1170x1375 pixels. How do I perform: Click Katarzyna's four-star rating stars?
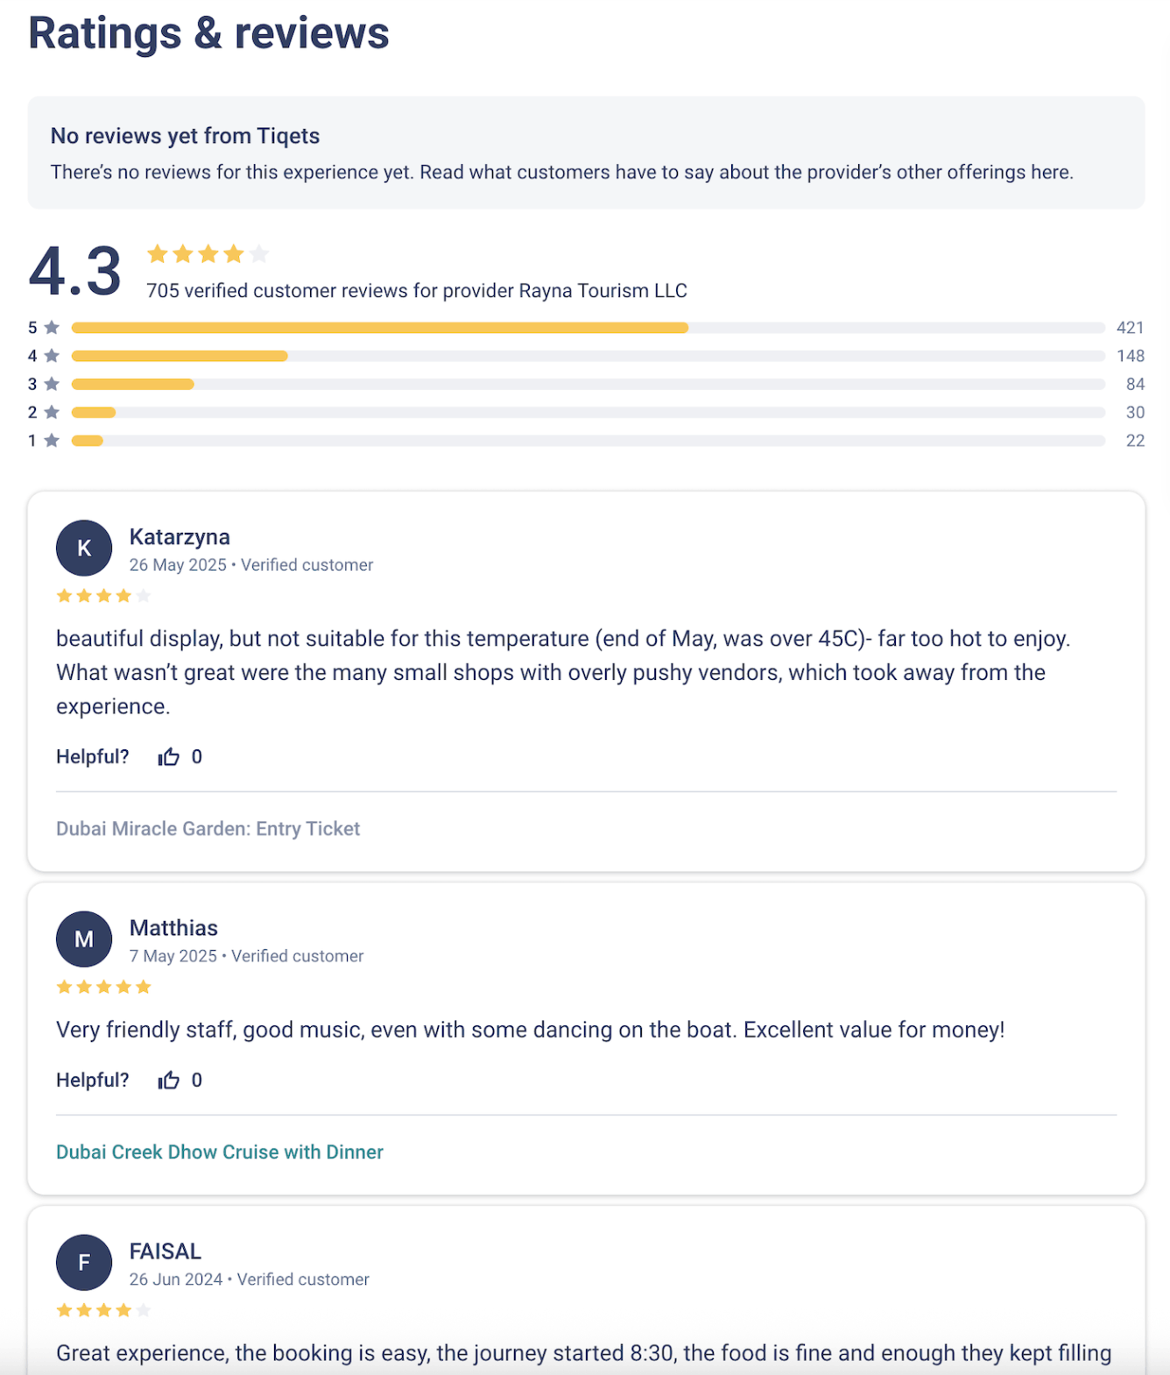coord(103,597)
